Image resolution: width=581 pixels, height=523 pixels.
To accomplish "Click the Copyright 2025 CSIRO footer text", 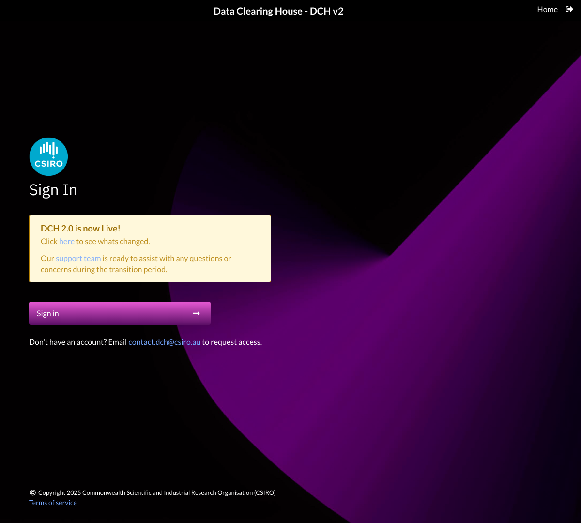I will (153, 492).
